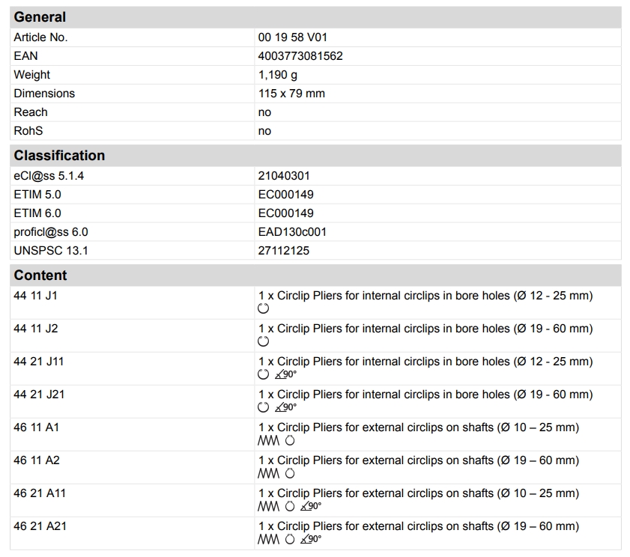630x557 pixels.
Task: Click the circlip ring icon in row 46 21 A11
Action: (290, 506)
